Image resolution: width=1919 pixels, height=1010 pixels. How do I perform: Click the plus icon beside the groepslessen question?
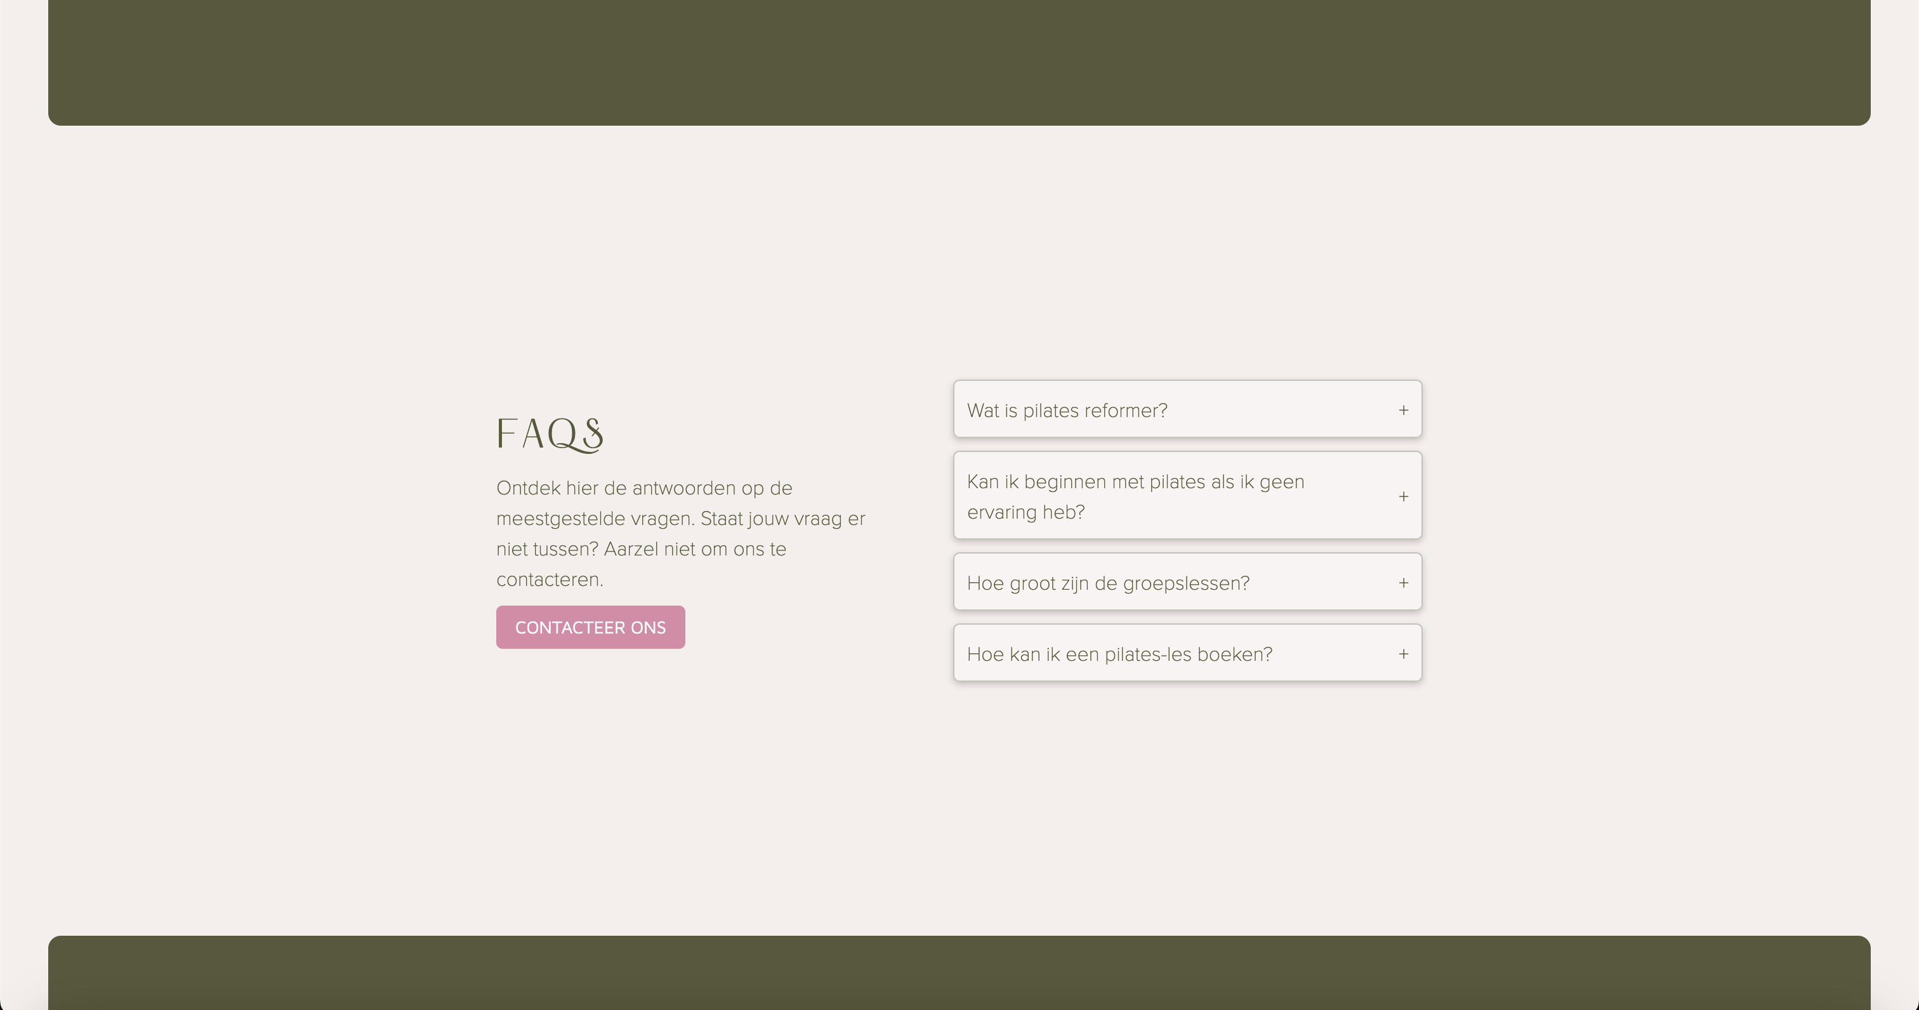[1402, 583]
